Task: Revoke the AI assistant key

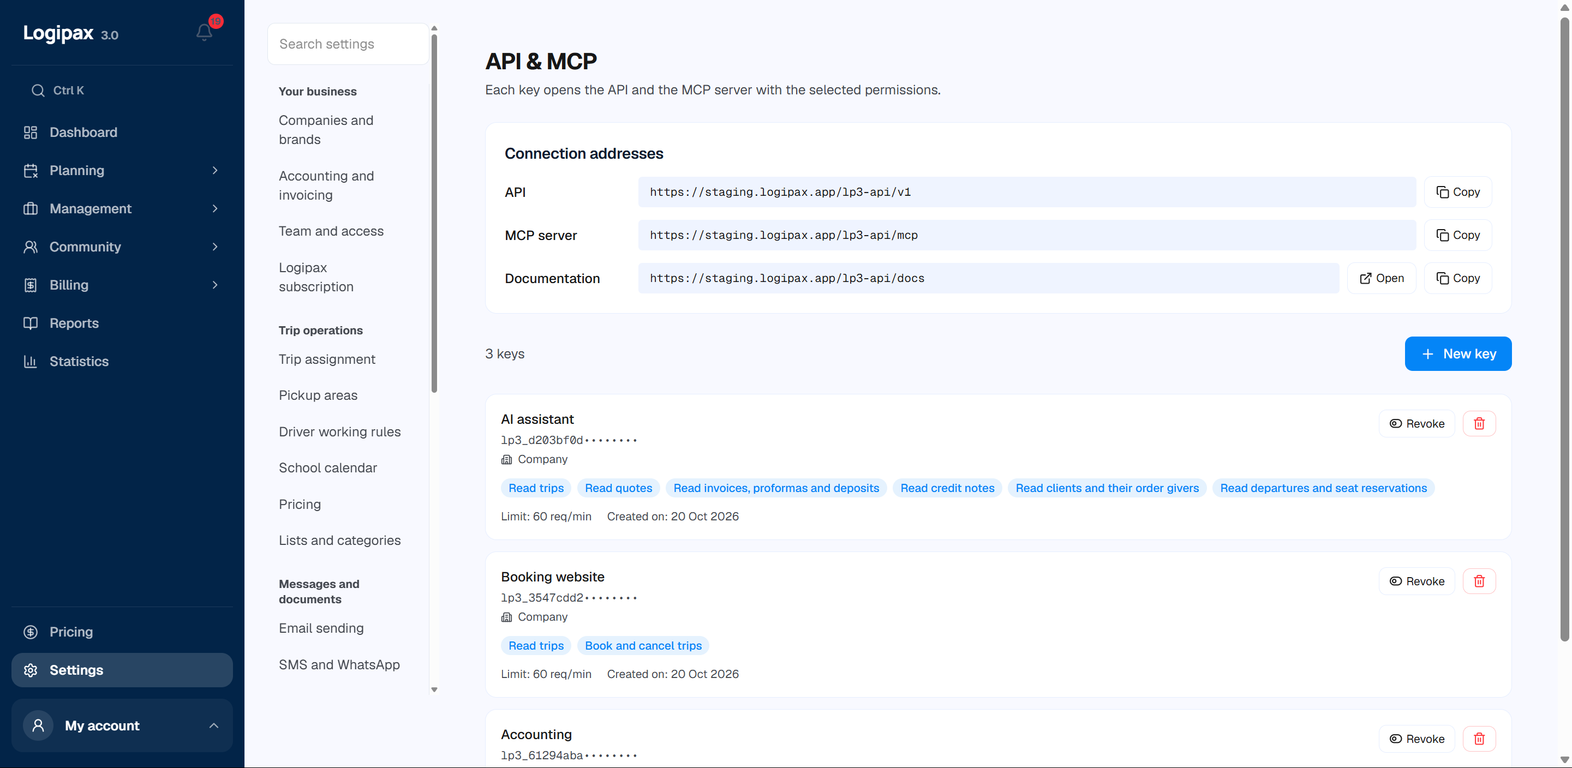Action: [x=1416, y=423]
